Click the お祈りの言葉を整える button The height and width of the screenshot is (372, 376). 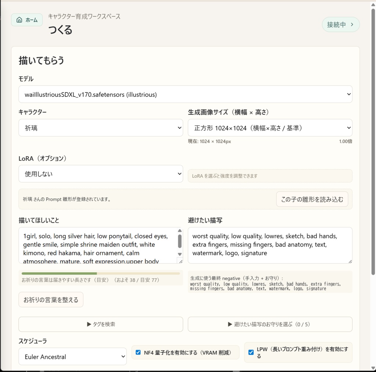51,300
